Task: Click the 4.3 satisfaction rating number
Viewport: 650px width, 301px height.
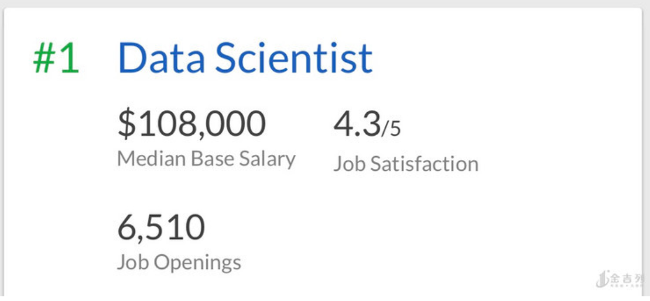Action: click(357, 124)
